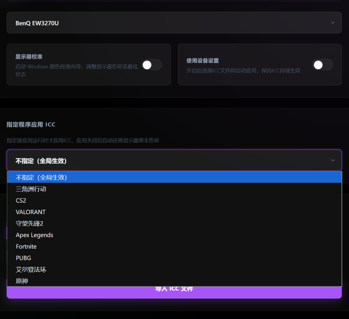Viewport: 349px width, 319px height.
Task: Click the chevron on the BenQ EW3270U selector
Action: (x=333, y=23)
